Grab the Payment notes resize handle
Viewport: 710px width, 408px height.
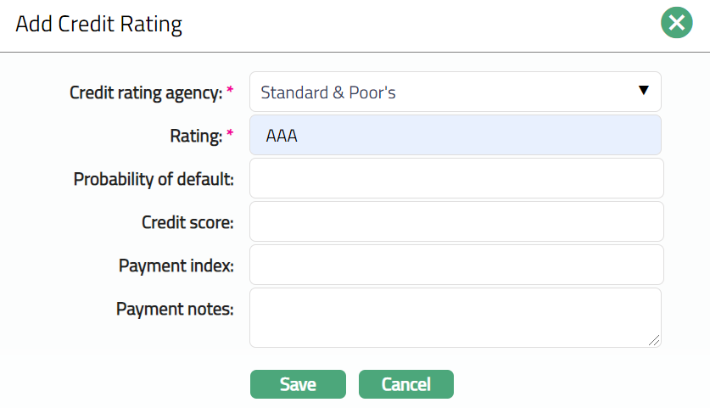654,340
